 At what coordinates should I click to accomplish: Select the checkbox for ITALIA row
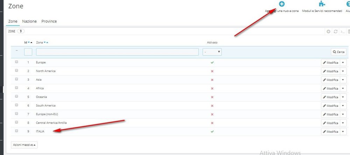(x=16, y=131)
